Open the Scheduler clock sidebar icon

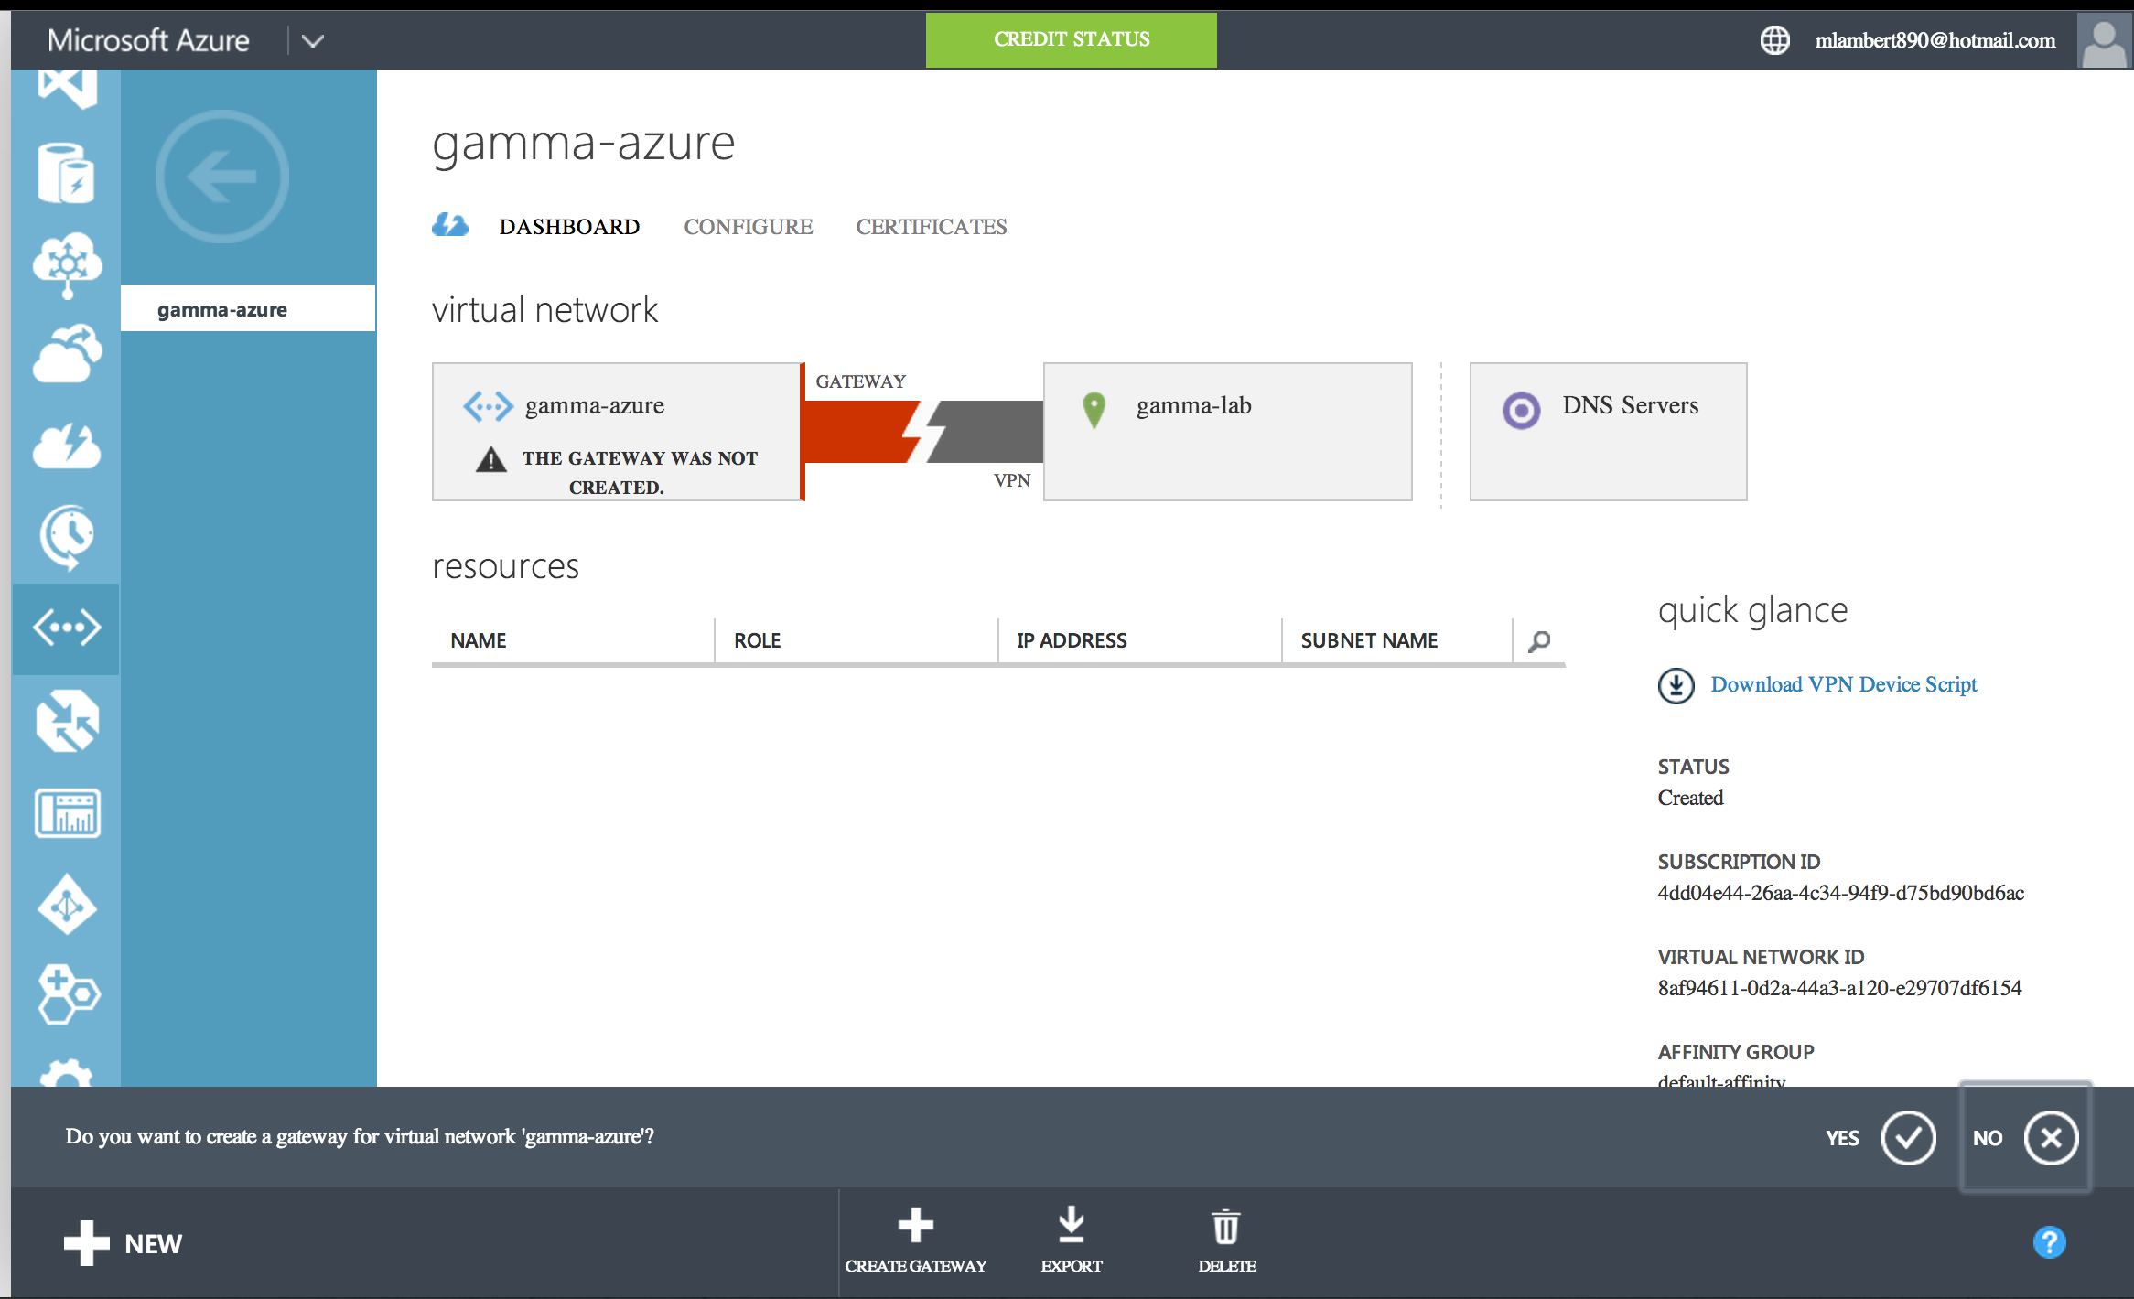tap(66, 536)
